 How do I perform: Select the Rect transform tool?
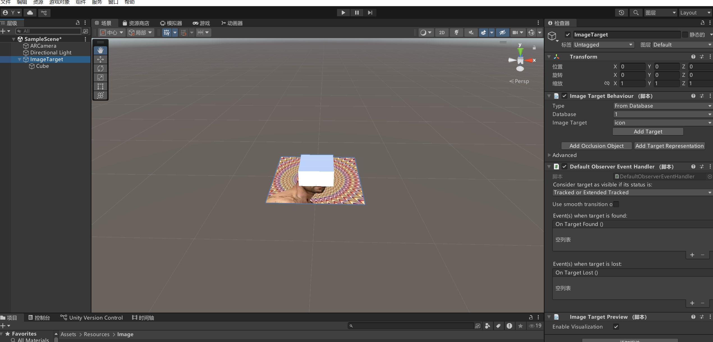point(100,86)
